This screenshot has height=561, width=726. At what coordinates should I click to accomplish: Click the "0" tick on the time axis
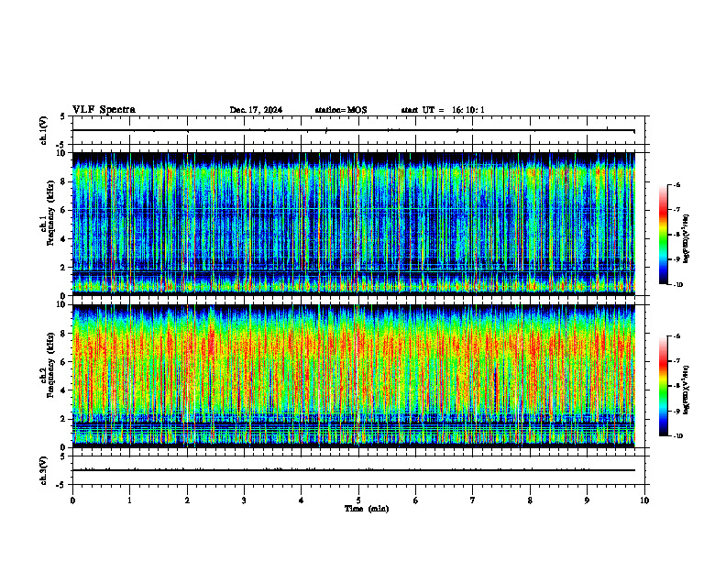[72, 500]
